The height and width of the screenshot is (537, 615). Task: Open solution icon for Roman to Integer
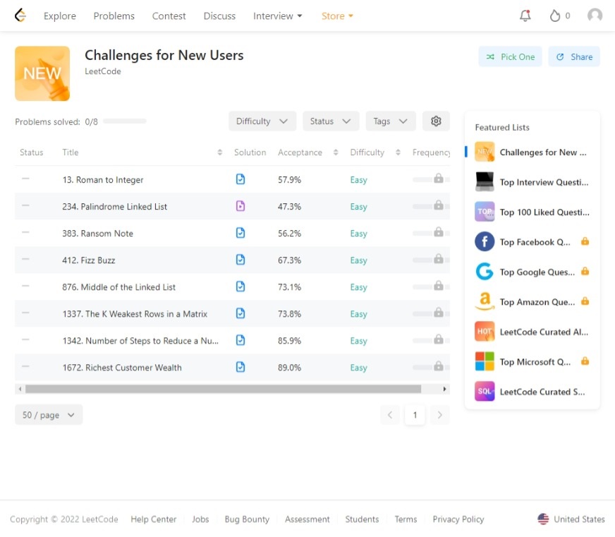pyautogui.click(x=240, y=179)
